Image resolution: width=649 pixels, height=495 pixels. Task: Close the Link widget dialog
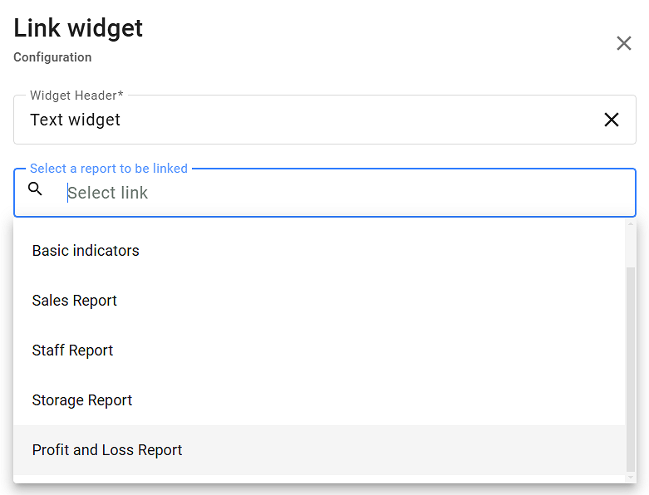click(x=624, y=43)
